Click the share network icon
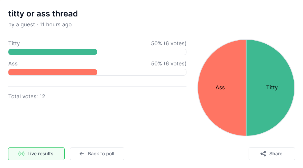The width and height of the screenshot is (303, 168). (x=263, y=154)
